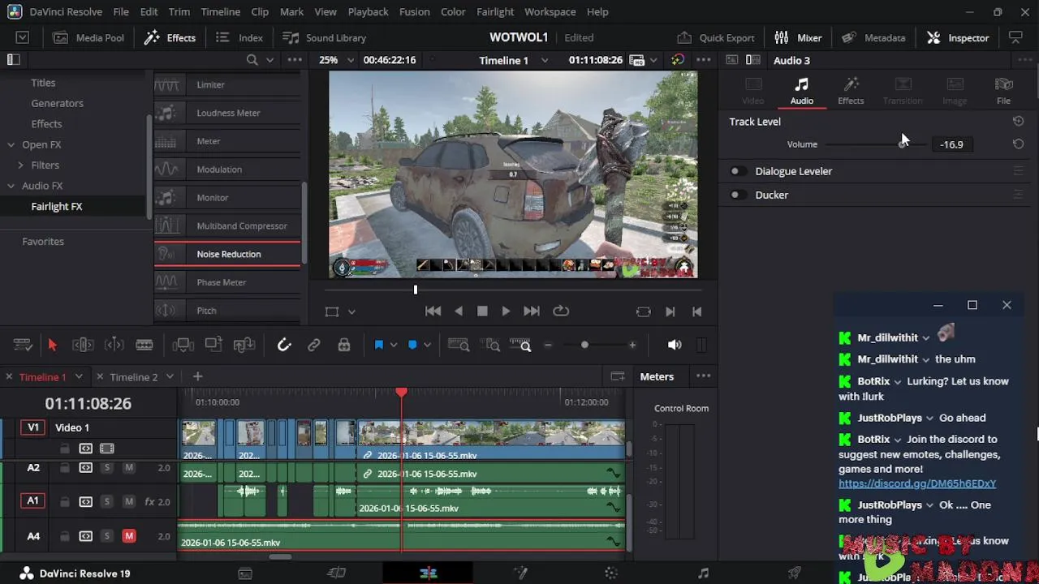Switch to the File inspector tab
Viewport: 1039px width, 584px height.
1004,91
